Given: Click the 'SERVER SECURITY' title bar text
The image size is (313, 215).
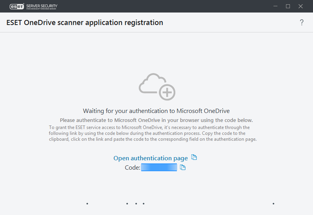Looking at the screenshot, I should tap(41, 5).
